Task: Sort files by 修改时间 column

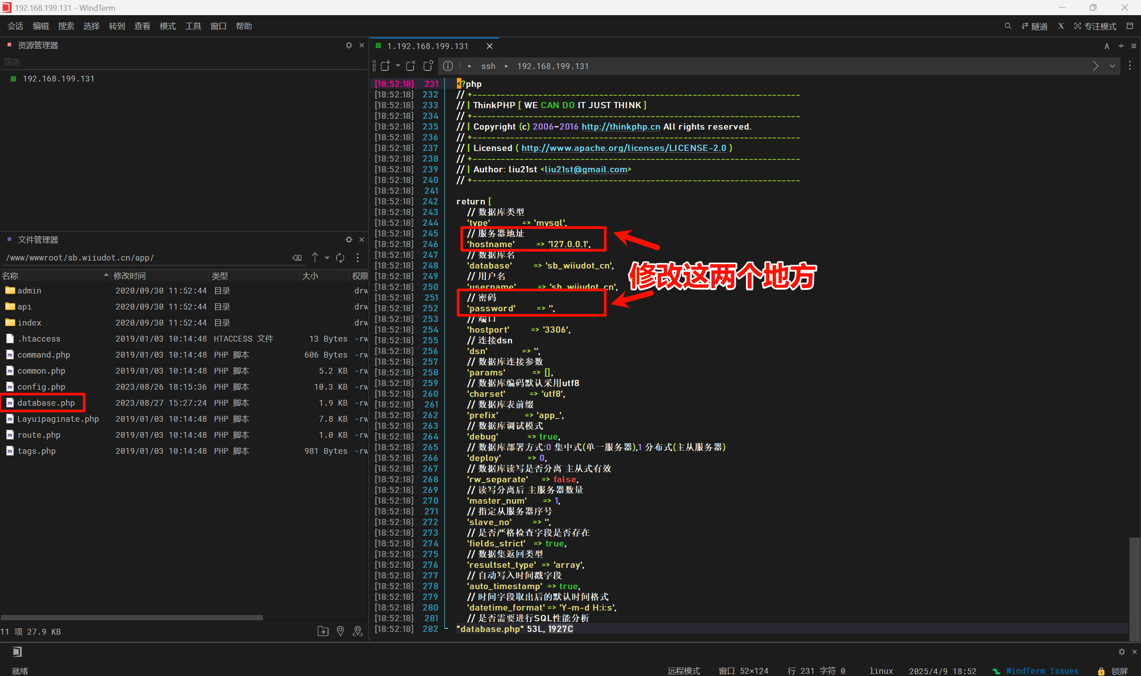Action: [160, 276]
